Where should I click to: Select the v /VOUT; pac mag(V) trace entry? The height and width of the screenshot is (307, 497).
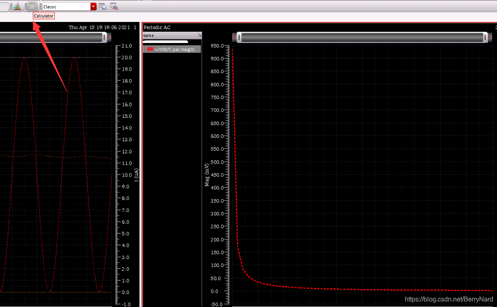175,49
